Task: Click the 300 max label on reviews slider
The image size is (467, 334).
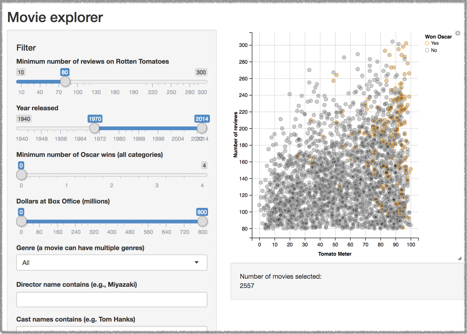Action: coord(201,72)
